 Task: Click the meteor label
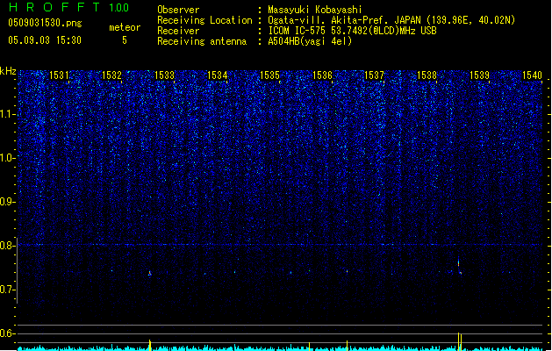coord(125,27)
